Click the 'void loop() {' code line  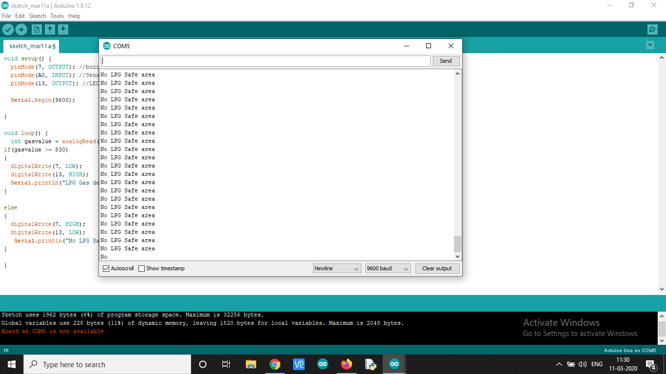[x=26, y=133]
